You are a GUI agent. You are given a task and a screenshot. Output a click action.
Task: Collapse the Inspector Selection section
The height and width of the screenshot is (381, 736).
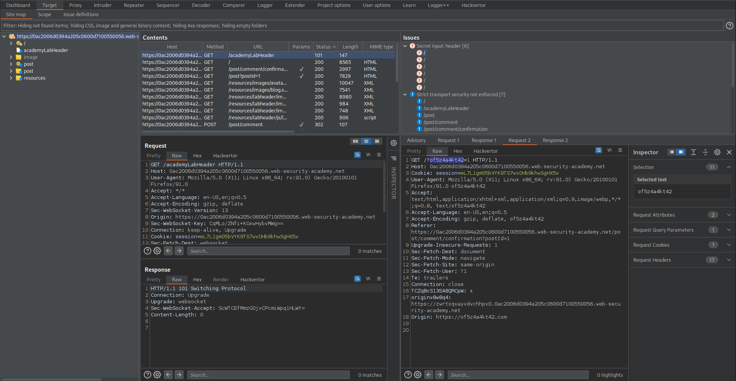coord(729,167)
